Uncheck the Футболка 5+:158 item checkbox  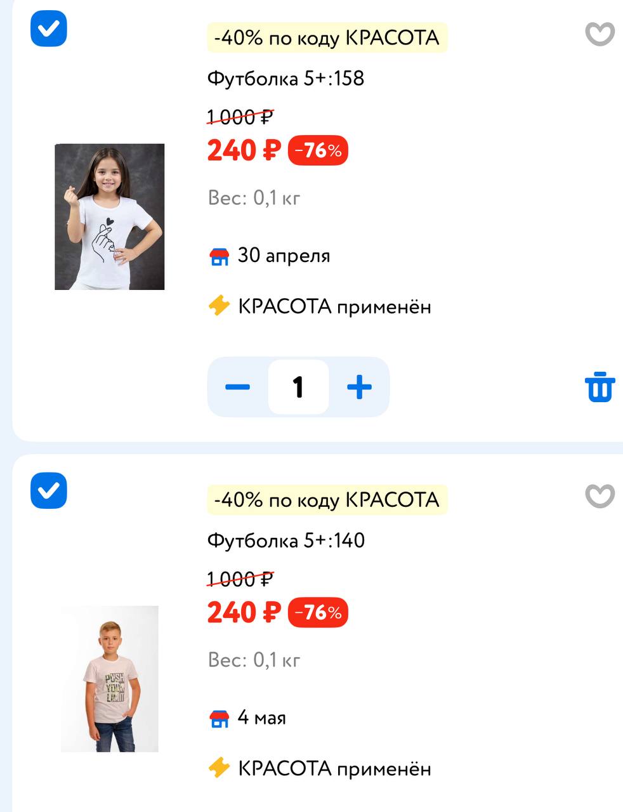[49, 29]
